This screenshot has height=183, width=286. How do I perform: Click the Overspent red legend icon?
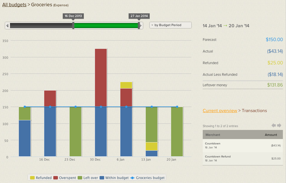coord(55,178)
